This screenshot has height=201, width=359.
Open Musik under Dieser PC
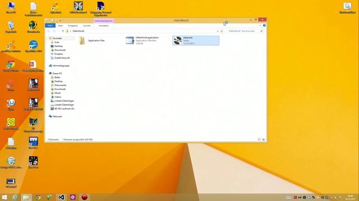(57, 93)
